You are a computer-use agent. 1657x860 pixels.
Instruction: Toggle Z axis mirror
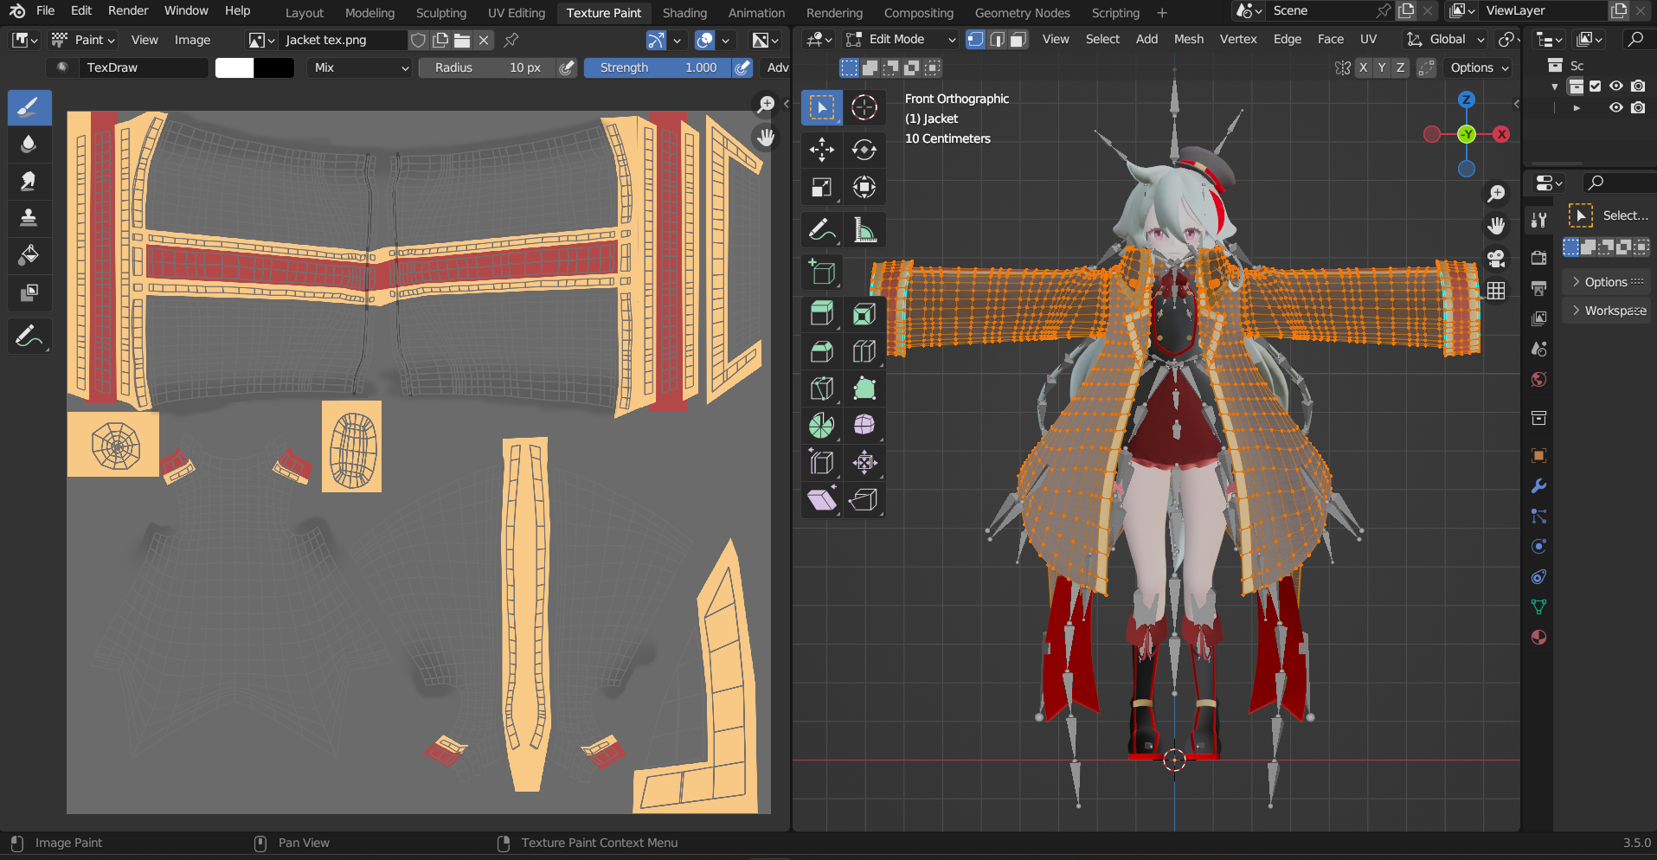tap(1401, 67)
